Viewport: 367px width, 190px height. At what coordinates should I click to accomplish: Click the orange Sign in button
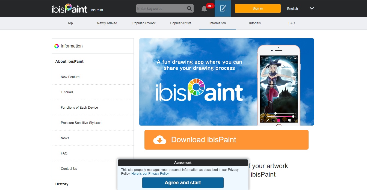coord(258,8)
